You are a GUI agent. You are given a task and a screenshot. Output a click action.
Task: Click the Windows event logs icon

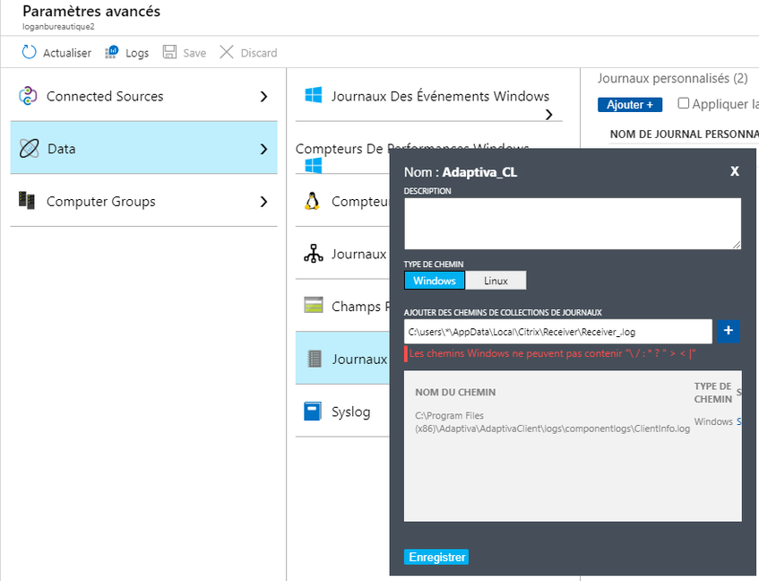point(313,96)
